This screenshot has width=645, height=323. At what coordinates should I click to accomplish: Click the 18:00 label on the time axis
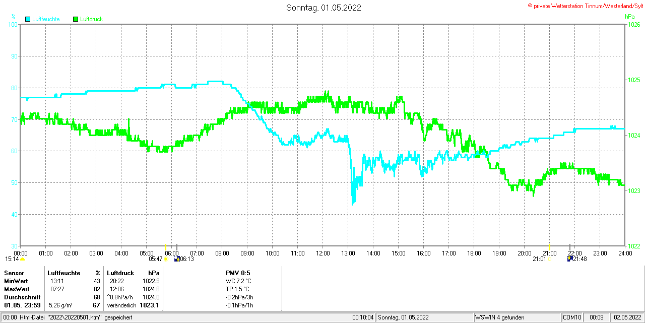(474, 253)
